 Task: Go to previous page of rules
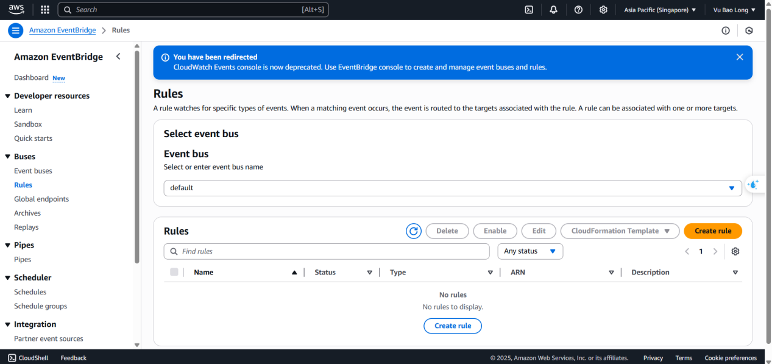(687, 251)
